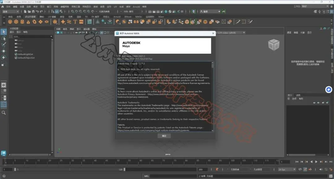The height and width of the screenshot is (179, 334).
Task: Click the MEL command line input
Action: 173,176
